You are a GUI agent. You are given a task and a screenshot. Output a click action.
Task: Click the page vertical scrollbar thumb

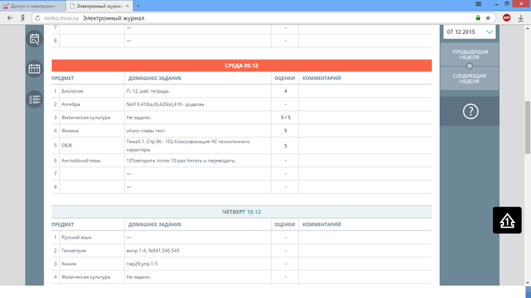point(528,127)
